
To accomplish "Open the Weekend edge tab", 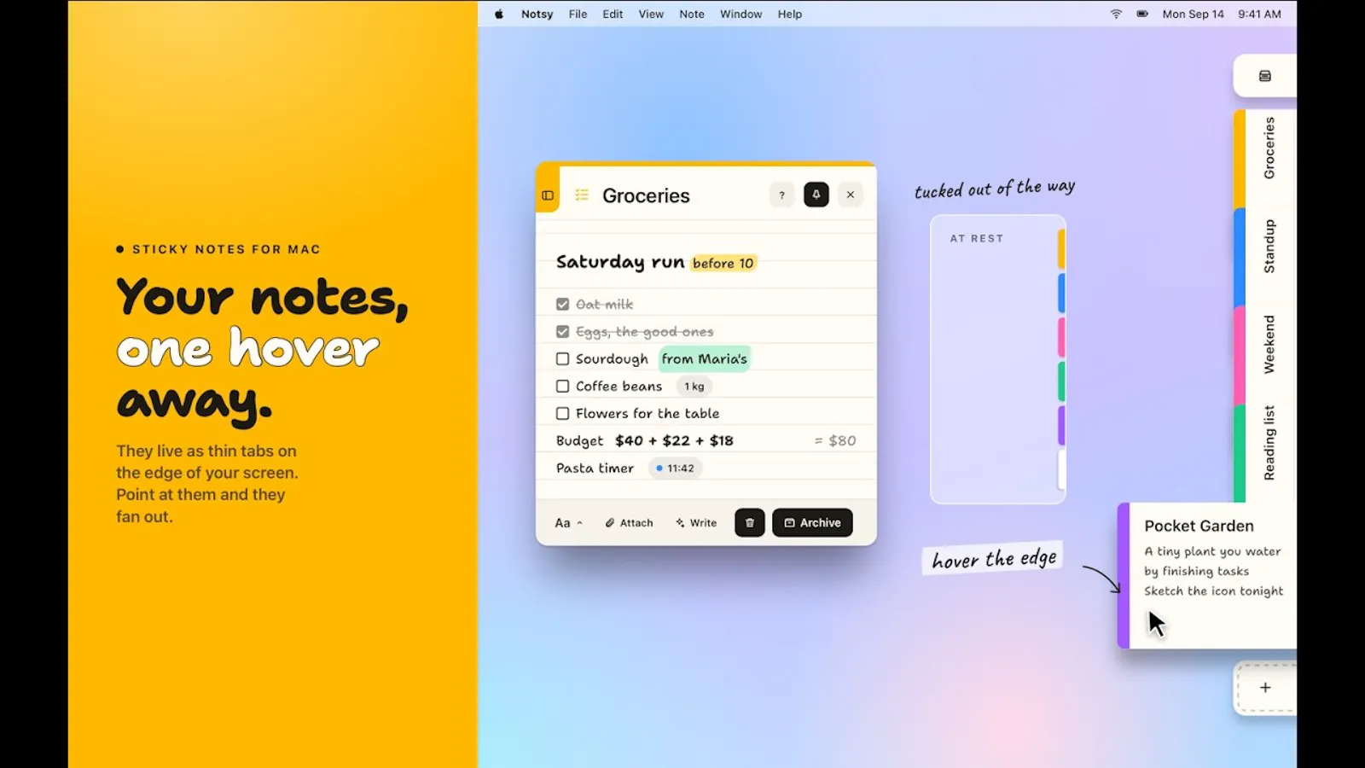I will (x=1265, y=355).
